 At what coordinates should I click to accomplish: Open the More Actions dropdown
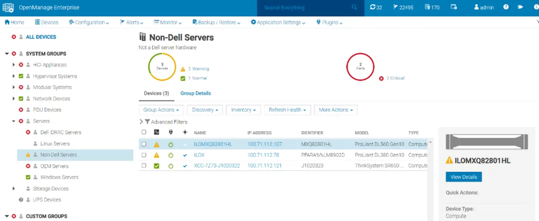click(x=336, y=110)
